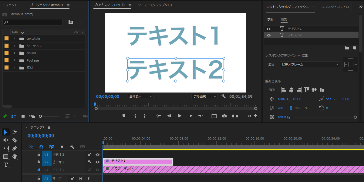Add marker in program monitor

124,116
